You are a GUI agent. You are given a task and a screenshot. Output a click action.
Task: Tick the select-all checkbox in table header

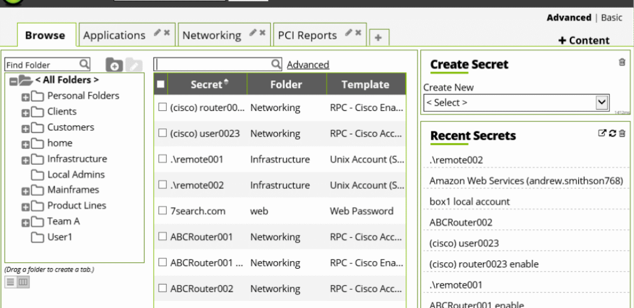tap(161, 84)
